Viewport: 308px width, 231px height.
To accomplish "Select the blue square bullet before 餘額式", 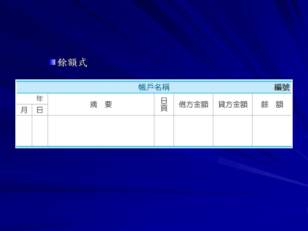I will click(x=52, y=62).
